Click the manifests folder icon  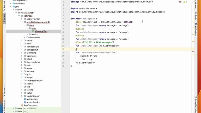pos(14,3)
